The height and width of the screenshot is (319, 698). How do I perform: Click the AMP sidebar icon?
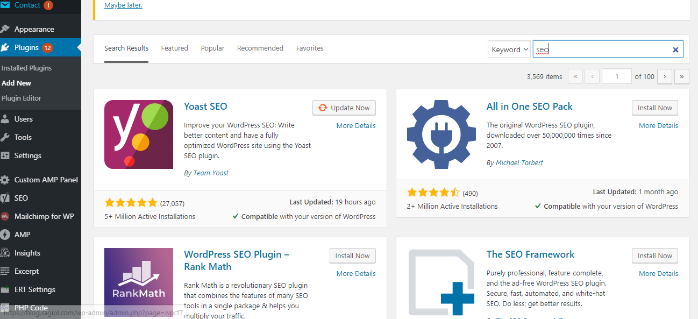(x=8, y=235)
